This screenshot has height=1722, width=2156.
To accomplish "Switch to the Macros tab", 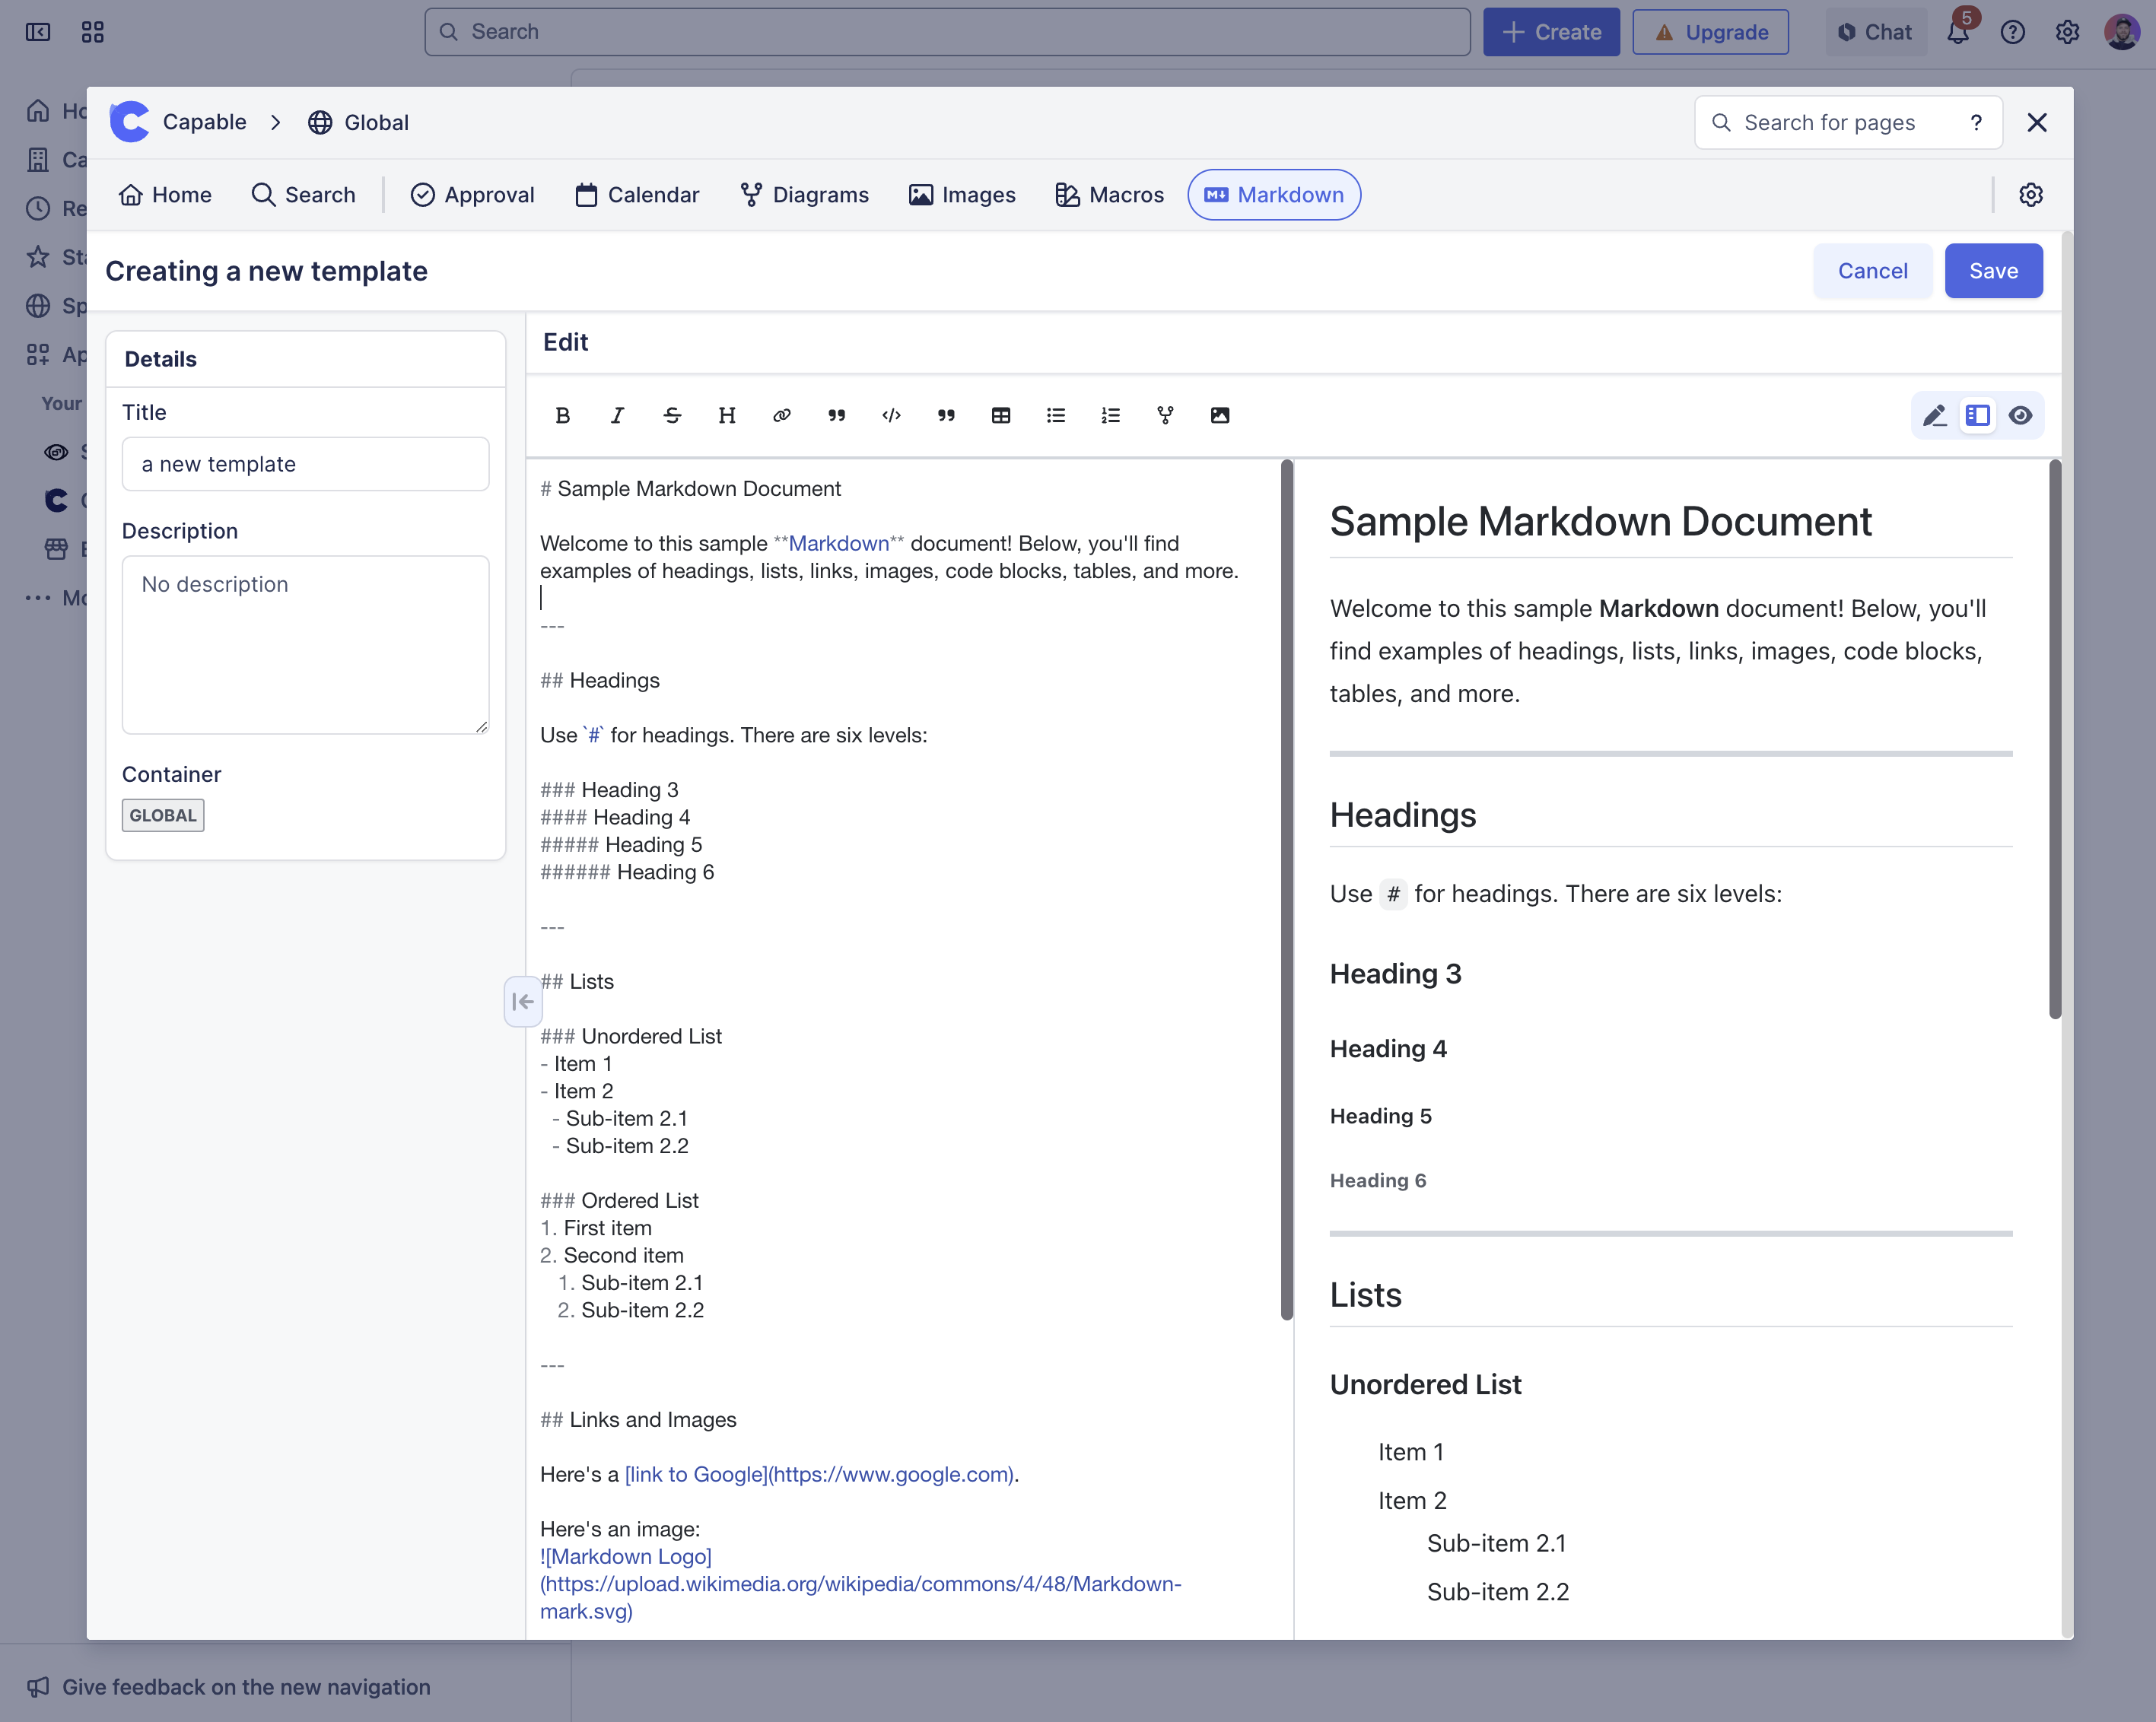I will coord(1110,195).
